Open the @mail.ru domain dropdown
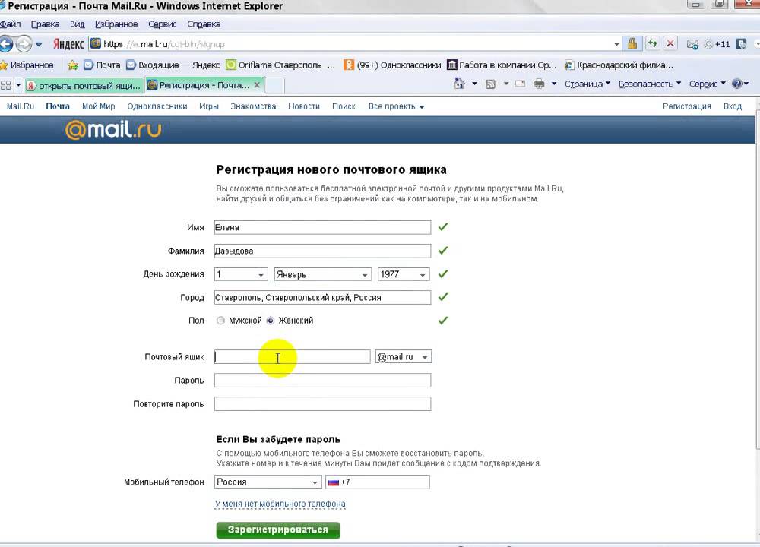This screenshot has width=760, height=547. 404,356
